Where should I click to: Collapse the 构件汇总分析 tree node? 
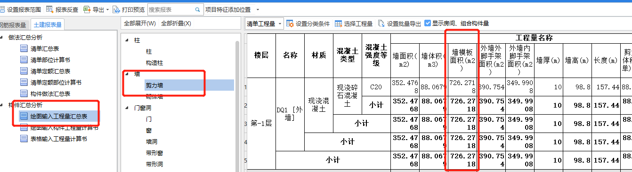tap(2, 105)
